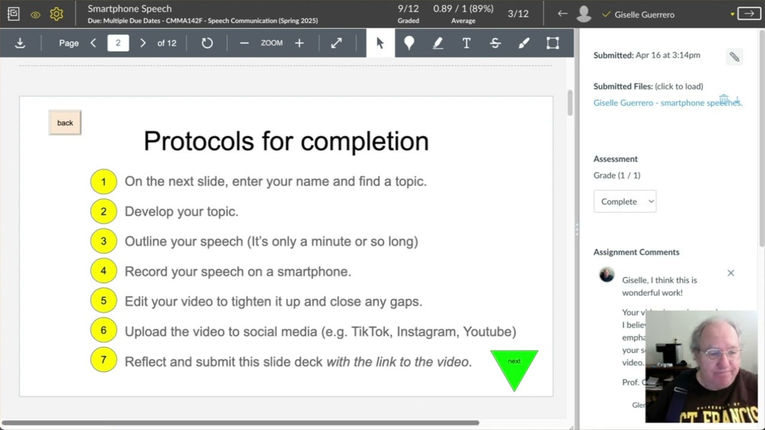The width and height of the screenshot is (765, 430).
Task: Click the 9/12 Graded count
Action: [408, 14]
